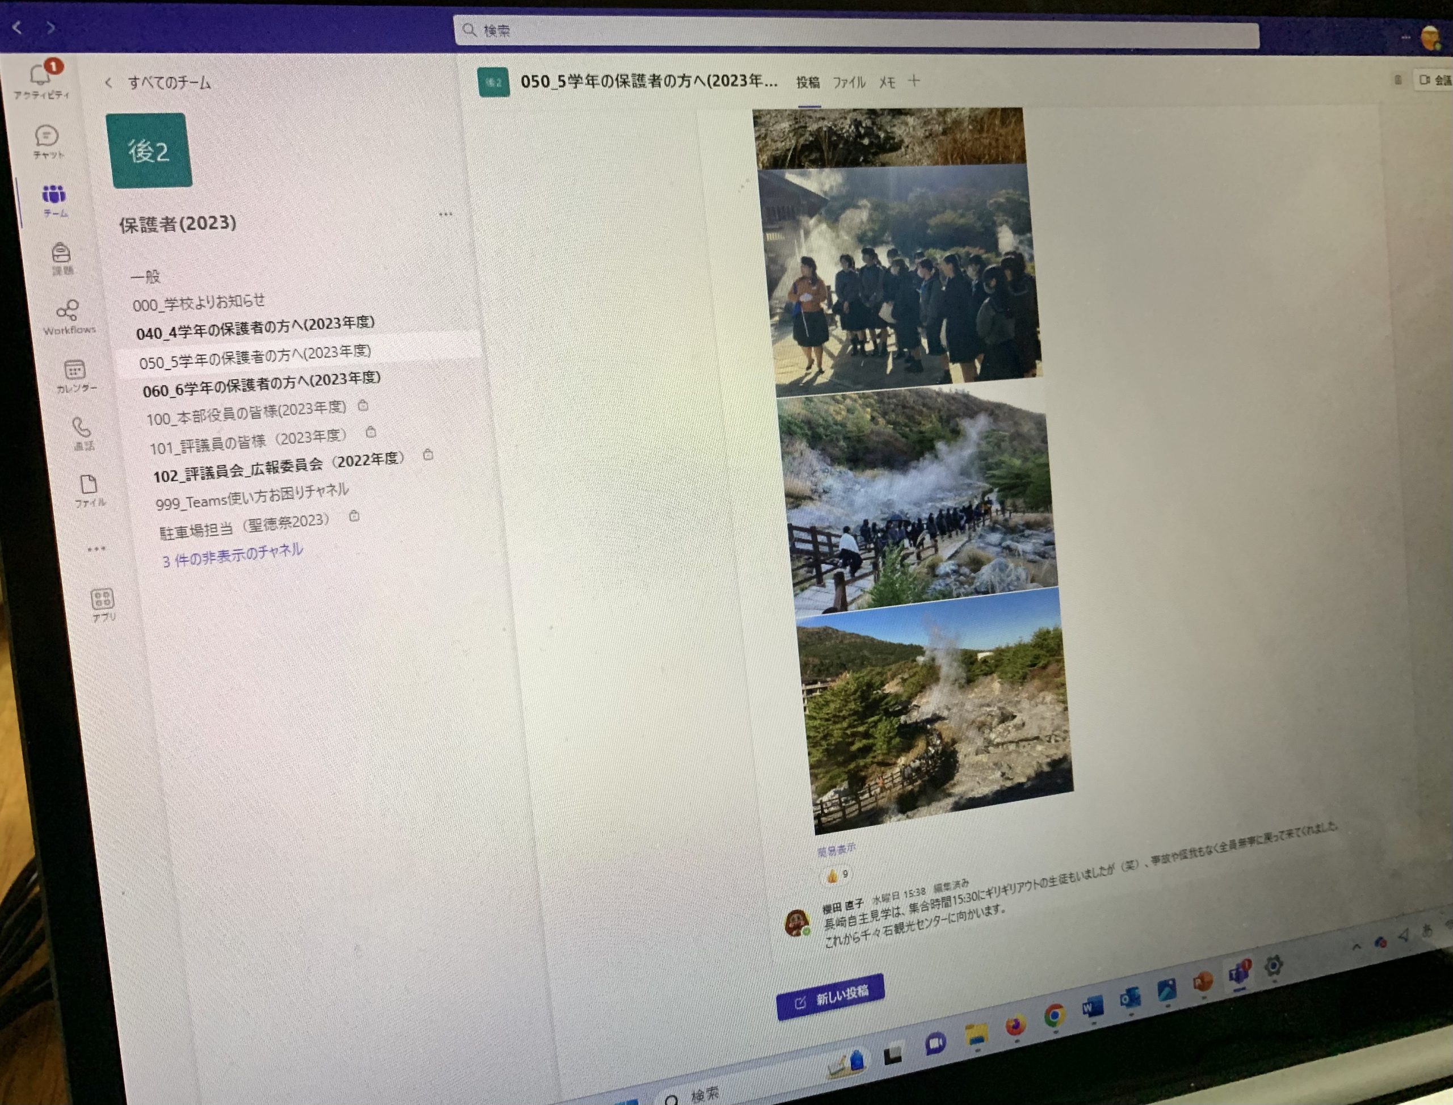
Task: Open PowerPoint from the taskbar
Action: tap(1203, 982)
